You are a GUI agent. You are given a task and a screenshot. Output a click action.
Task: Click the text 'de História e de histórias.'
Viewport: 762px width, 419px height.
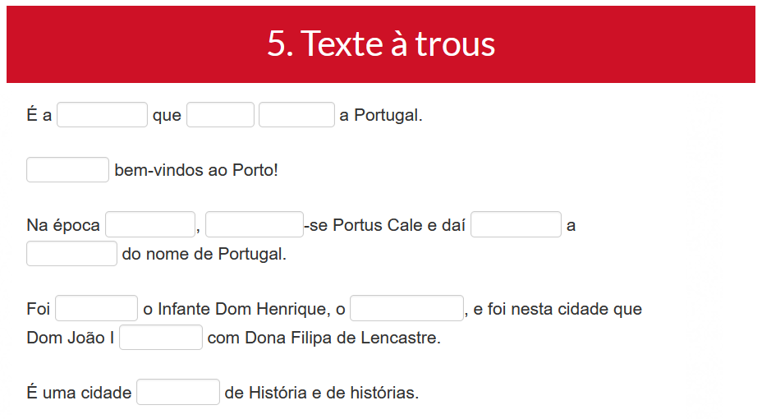(x=322, y=393)
